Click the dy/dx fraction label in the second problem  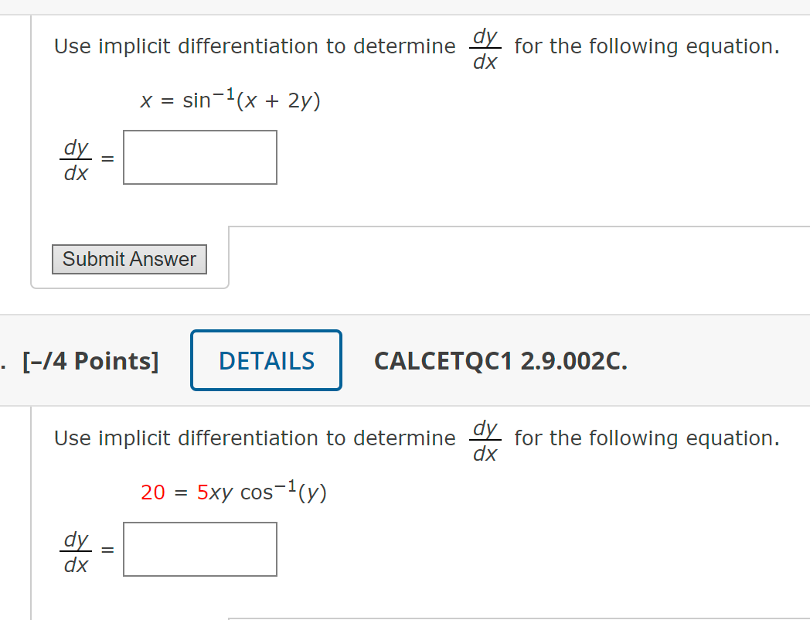(x=74, y=549)
